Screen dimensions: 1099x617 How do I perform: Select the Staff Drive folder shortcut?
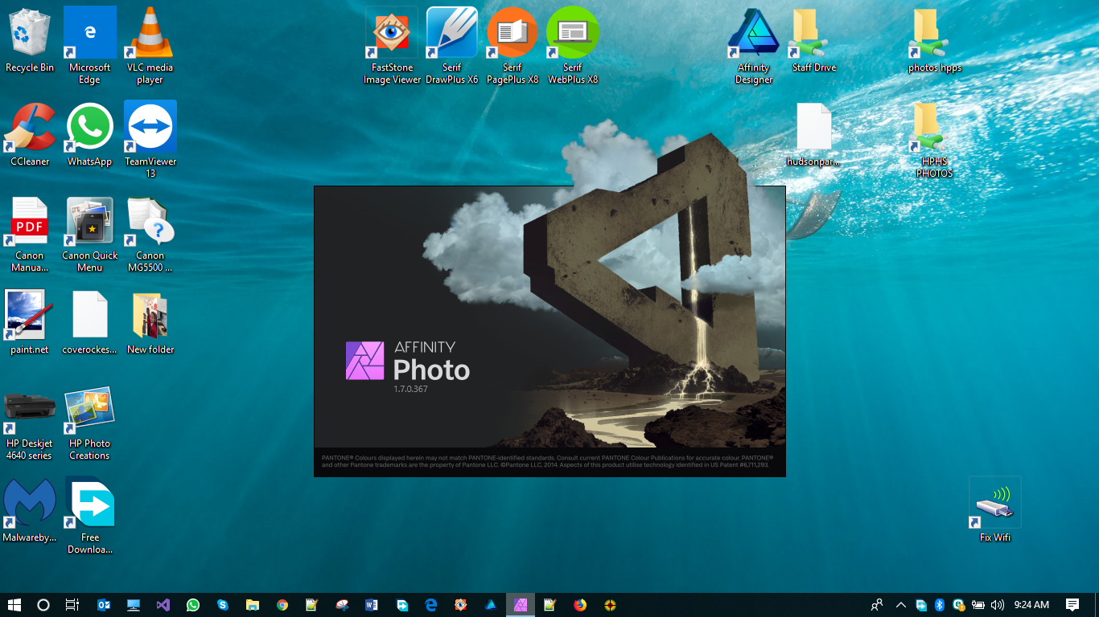coord(814,40)
